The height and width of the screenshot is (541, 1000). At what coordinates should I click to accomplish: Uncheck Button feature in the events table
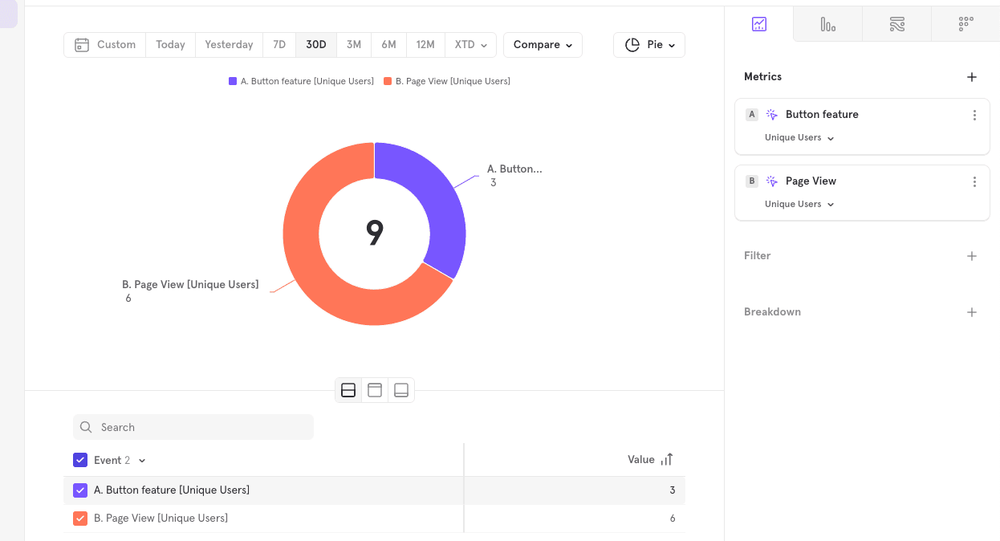coord(80,490)
